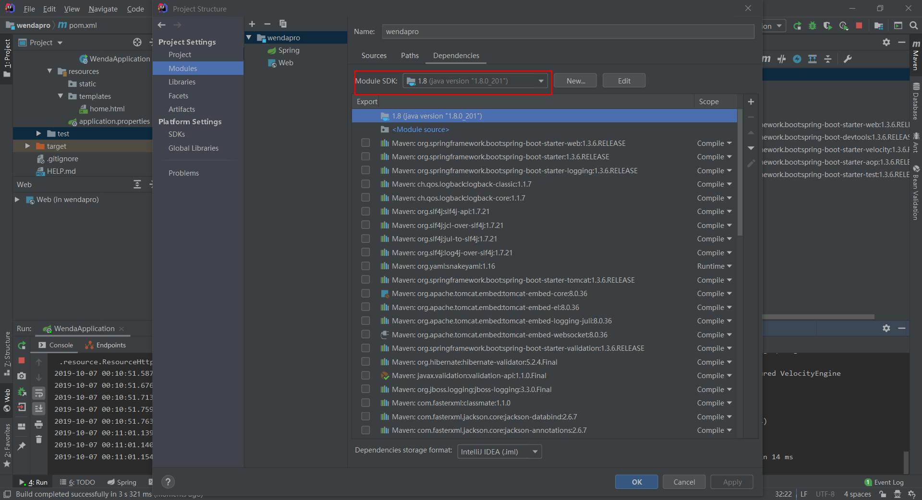Expand the test folder in Project tree
Image resolution: width=922 pixels, height=500 pixels.
pyautogui.click(x=38, y=133)
